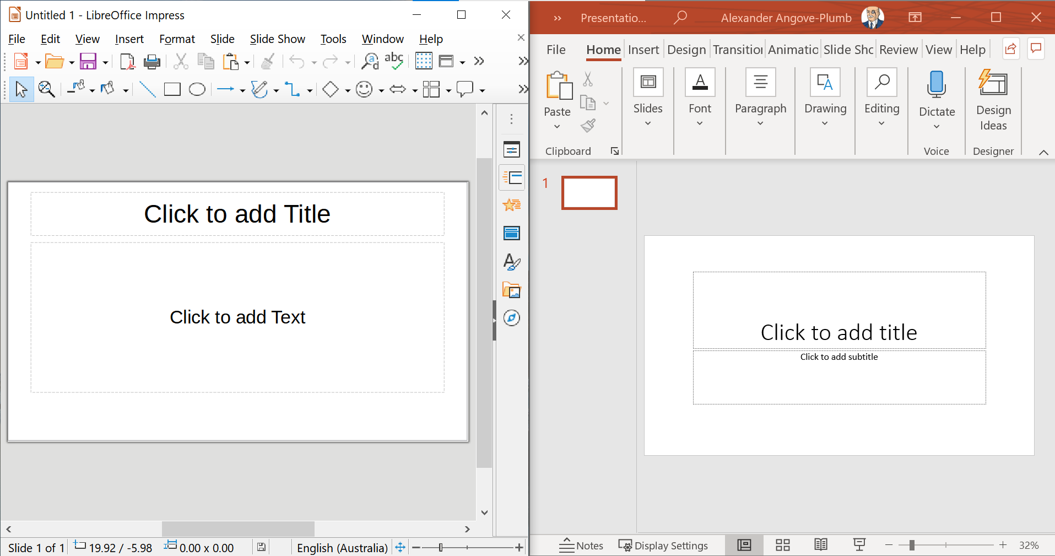The width and height of the screenshot is (1055, 556).
Task: Collapse the PowerPoint ribbon
Action: [1043, 152]
